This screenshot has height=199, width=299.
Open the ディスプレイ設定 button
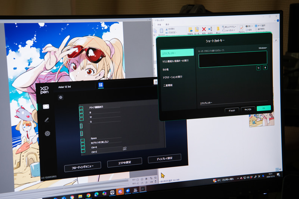pos(164,158)
